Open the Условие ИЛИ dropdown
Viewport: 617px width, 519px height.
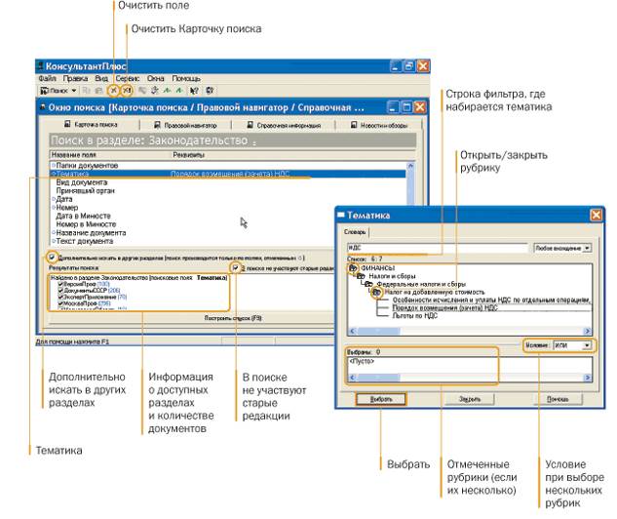click(x=587, y=345)
